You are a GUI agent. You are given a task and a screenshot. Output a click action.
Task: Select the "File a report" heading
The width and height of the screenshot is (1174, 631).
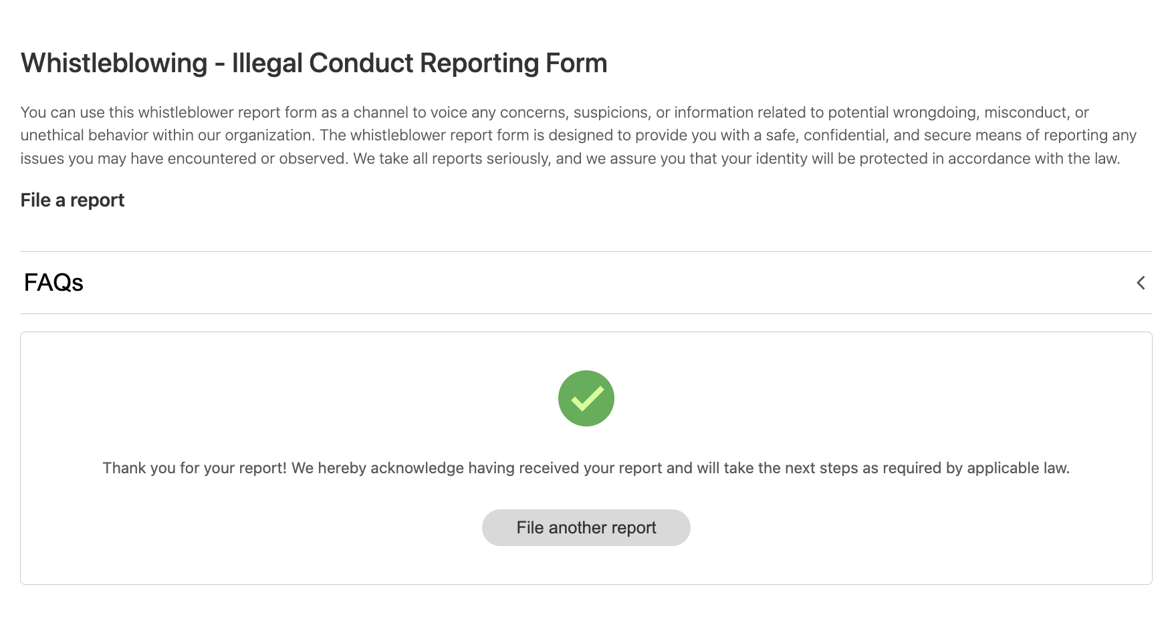click(72, 201)
